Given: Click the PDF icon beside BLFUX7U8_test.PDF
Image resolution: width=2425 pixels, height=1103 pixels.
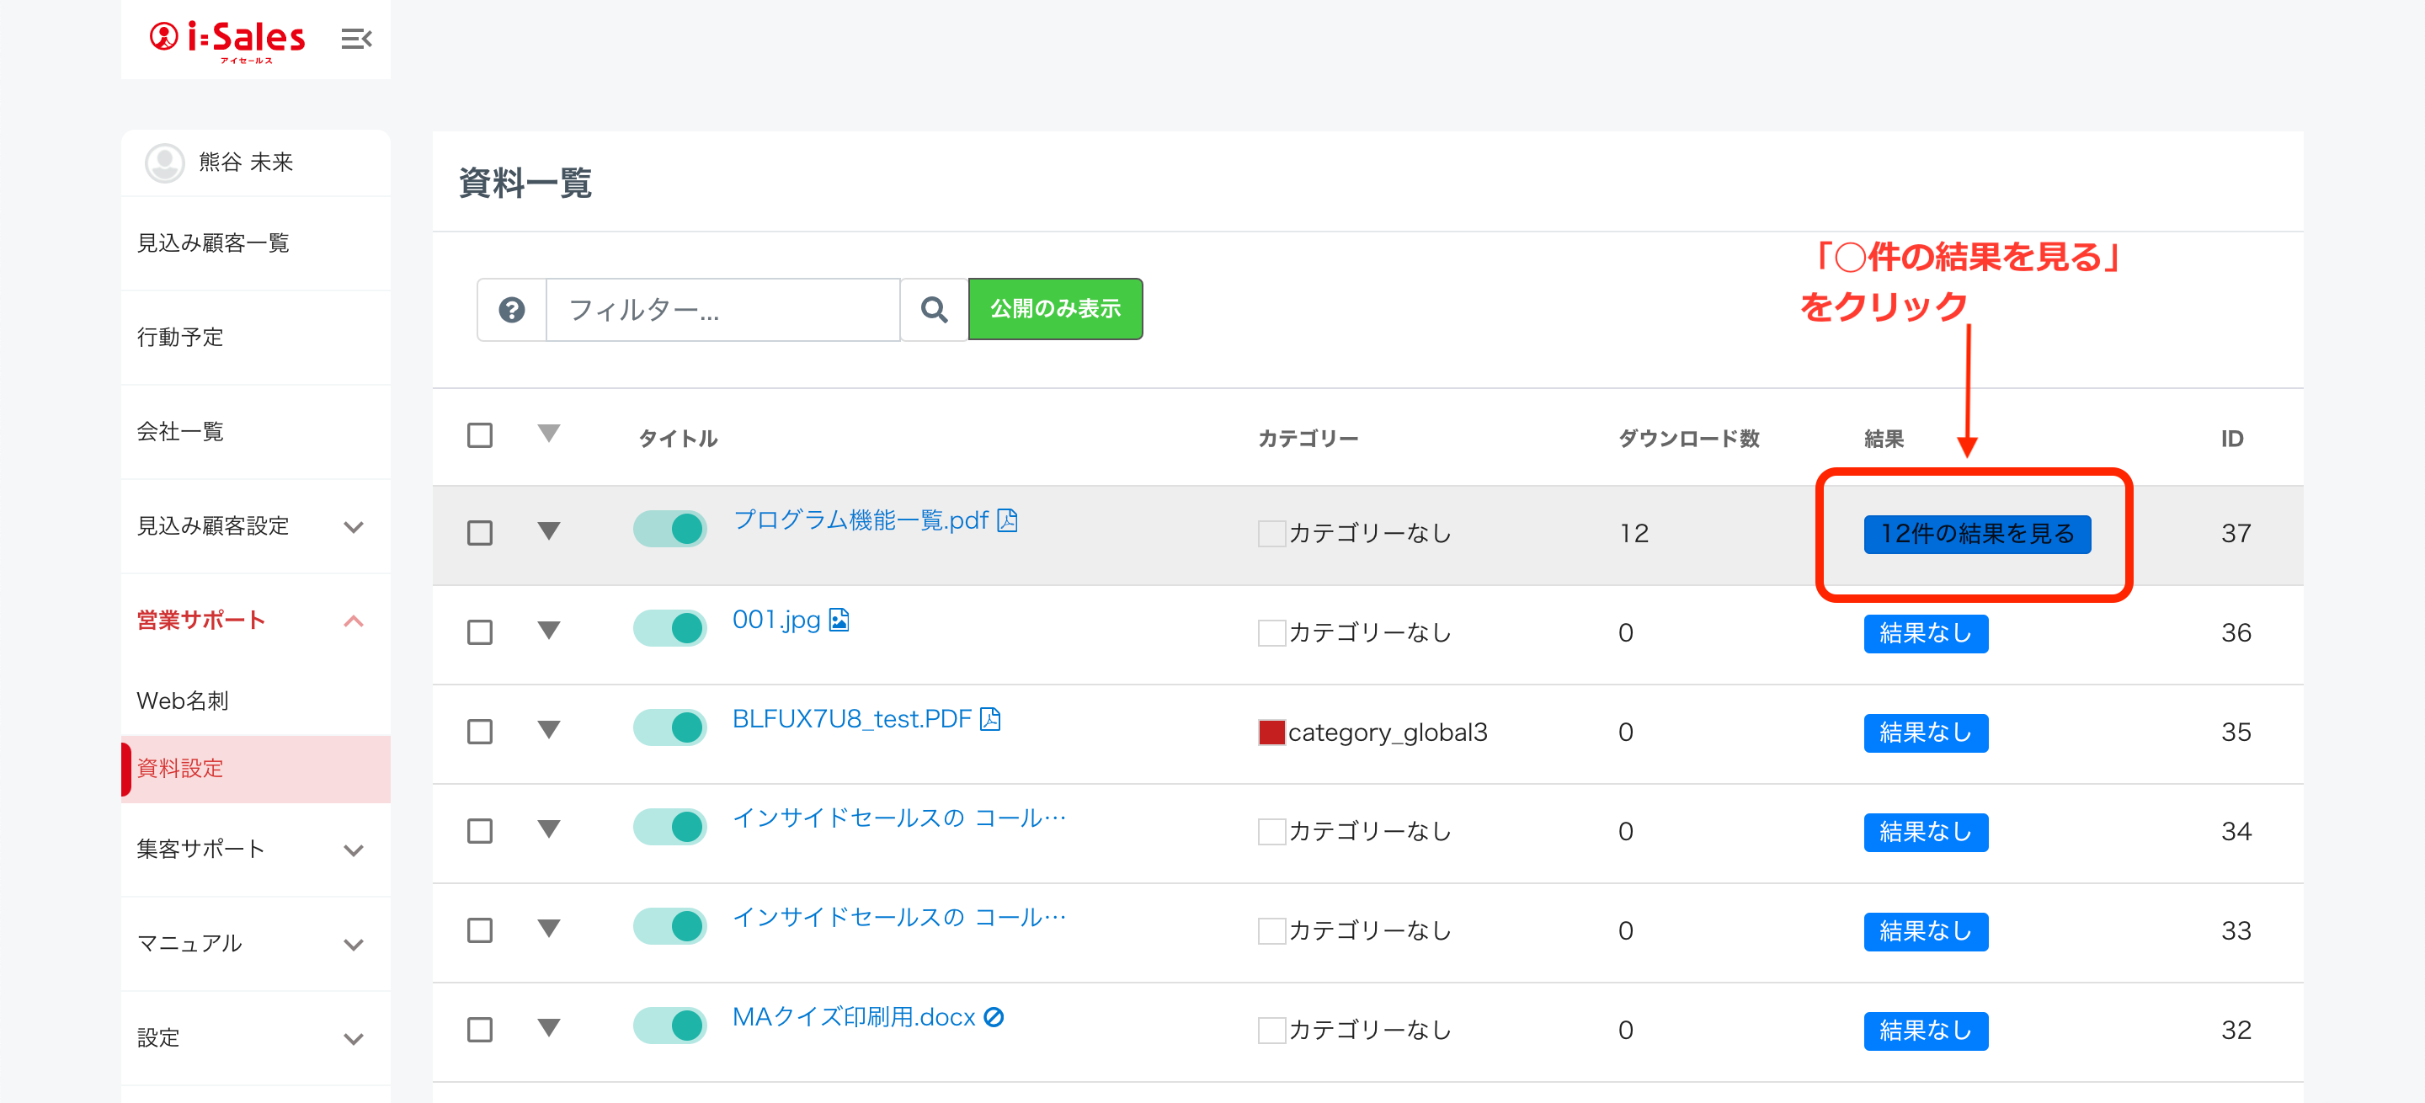Looking at the screenshot, I should click(989, 719).
